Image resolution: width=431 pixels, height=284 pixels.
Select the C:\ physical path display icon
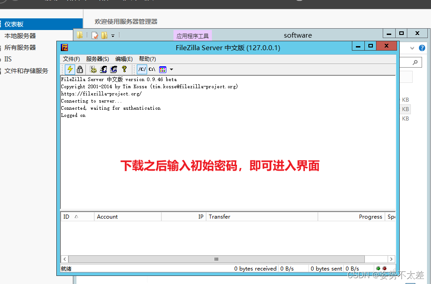pyautogui.click(x=152, y=69)
